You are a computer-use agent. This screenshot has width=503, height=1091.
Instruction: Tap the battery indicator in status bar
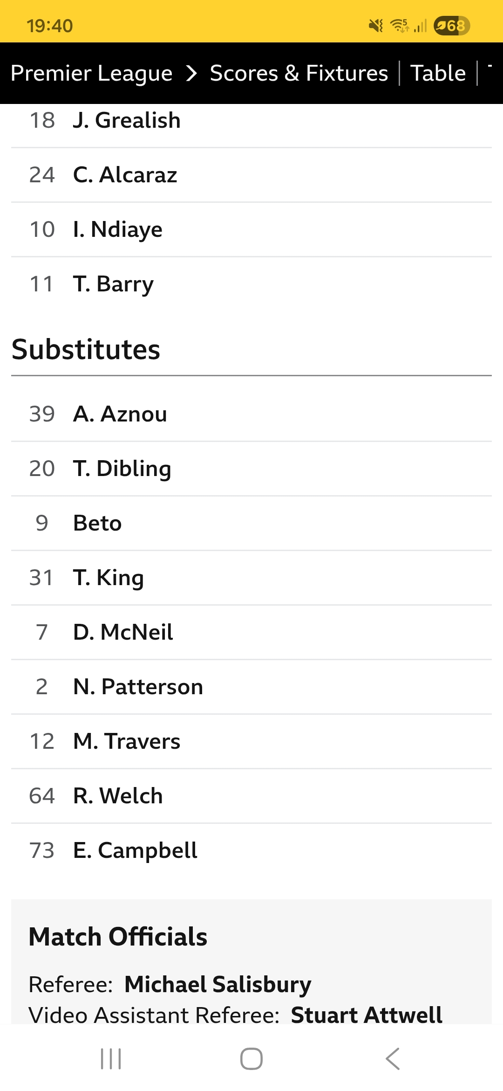(451, 26)
